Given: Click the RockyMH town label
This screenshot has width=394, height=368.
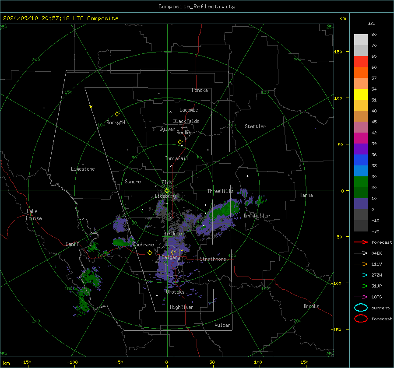Looking at the screenshot, I should pyautogui.click(x=116, y=123).
